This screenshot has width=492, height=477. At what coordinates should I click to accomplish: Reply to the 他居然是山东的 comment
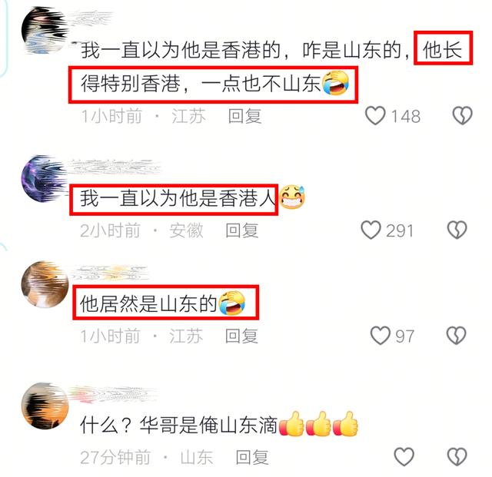click(x=241, y=336)
